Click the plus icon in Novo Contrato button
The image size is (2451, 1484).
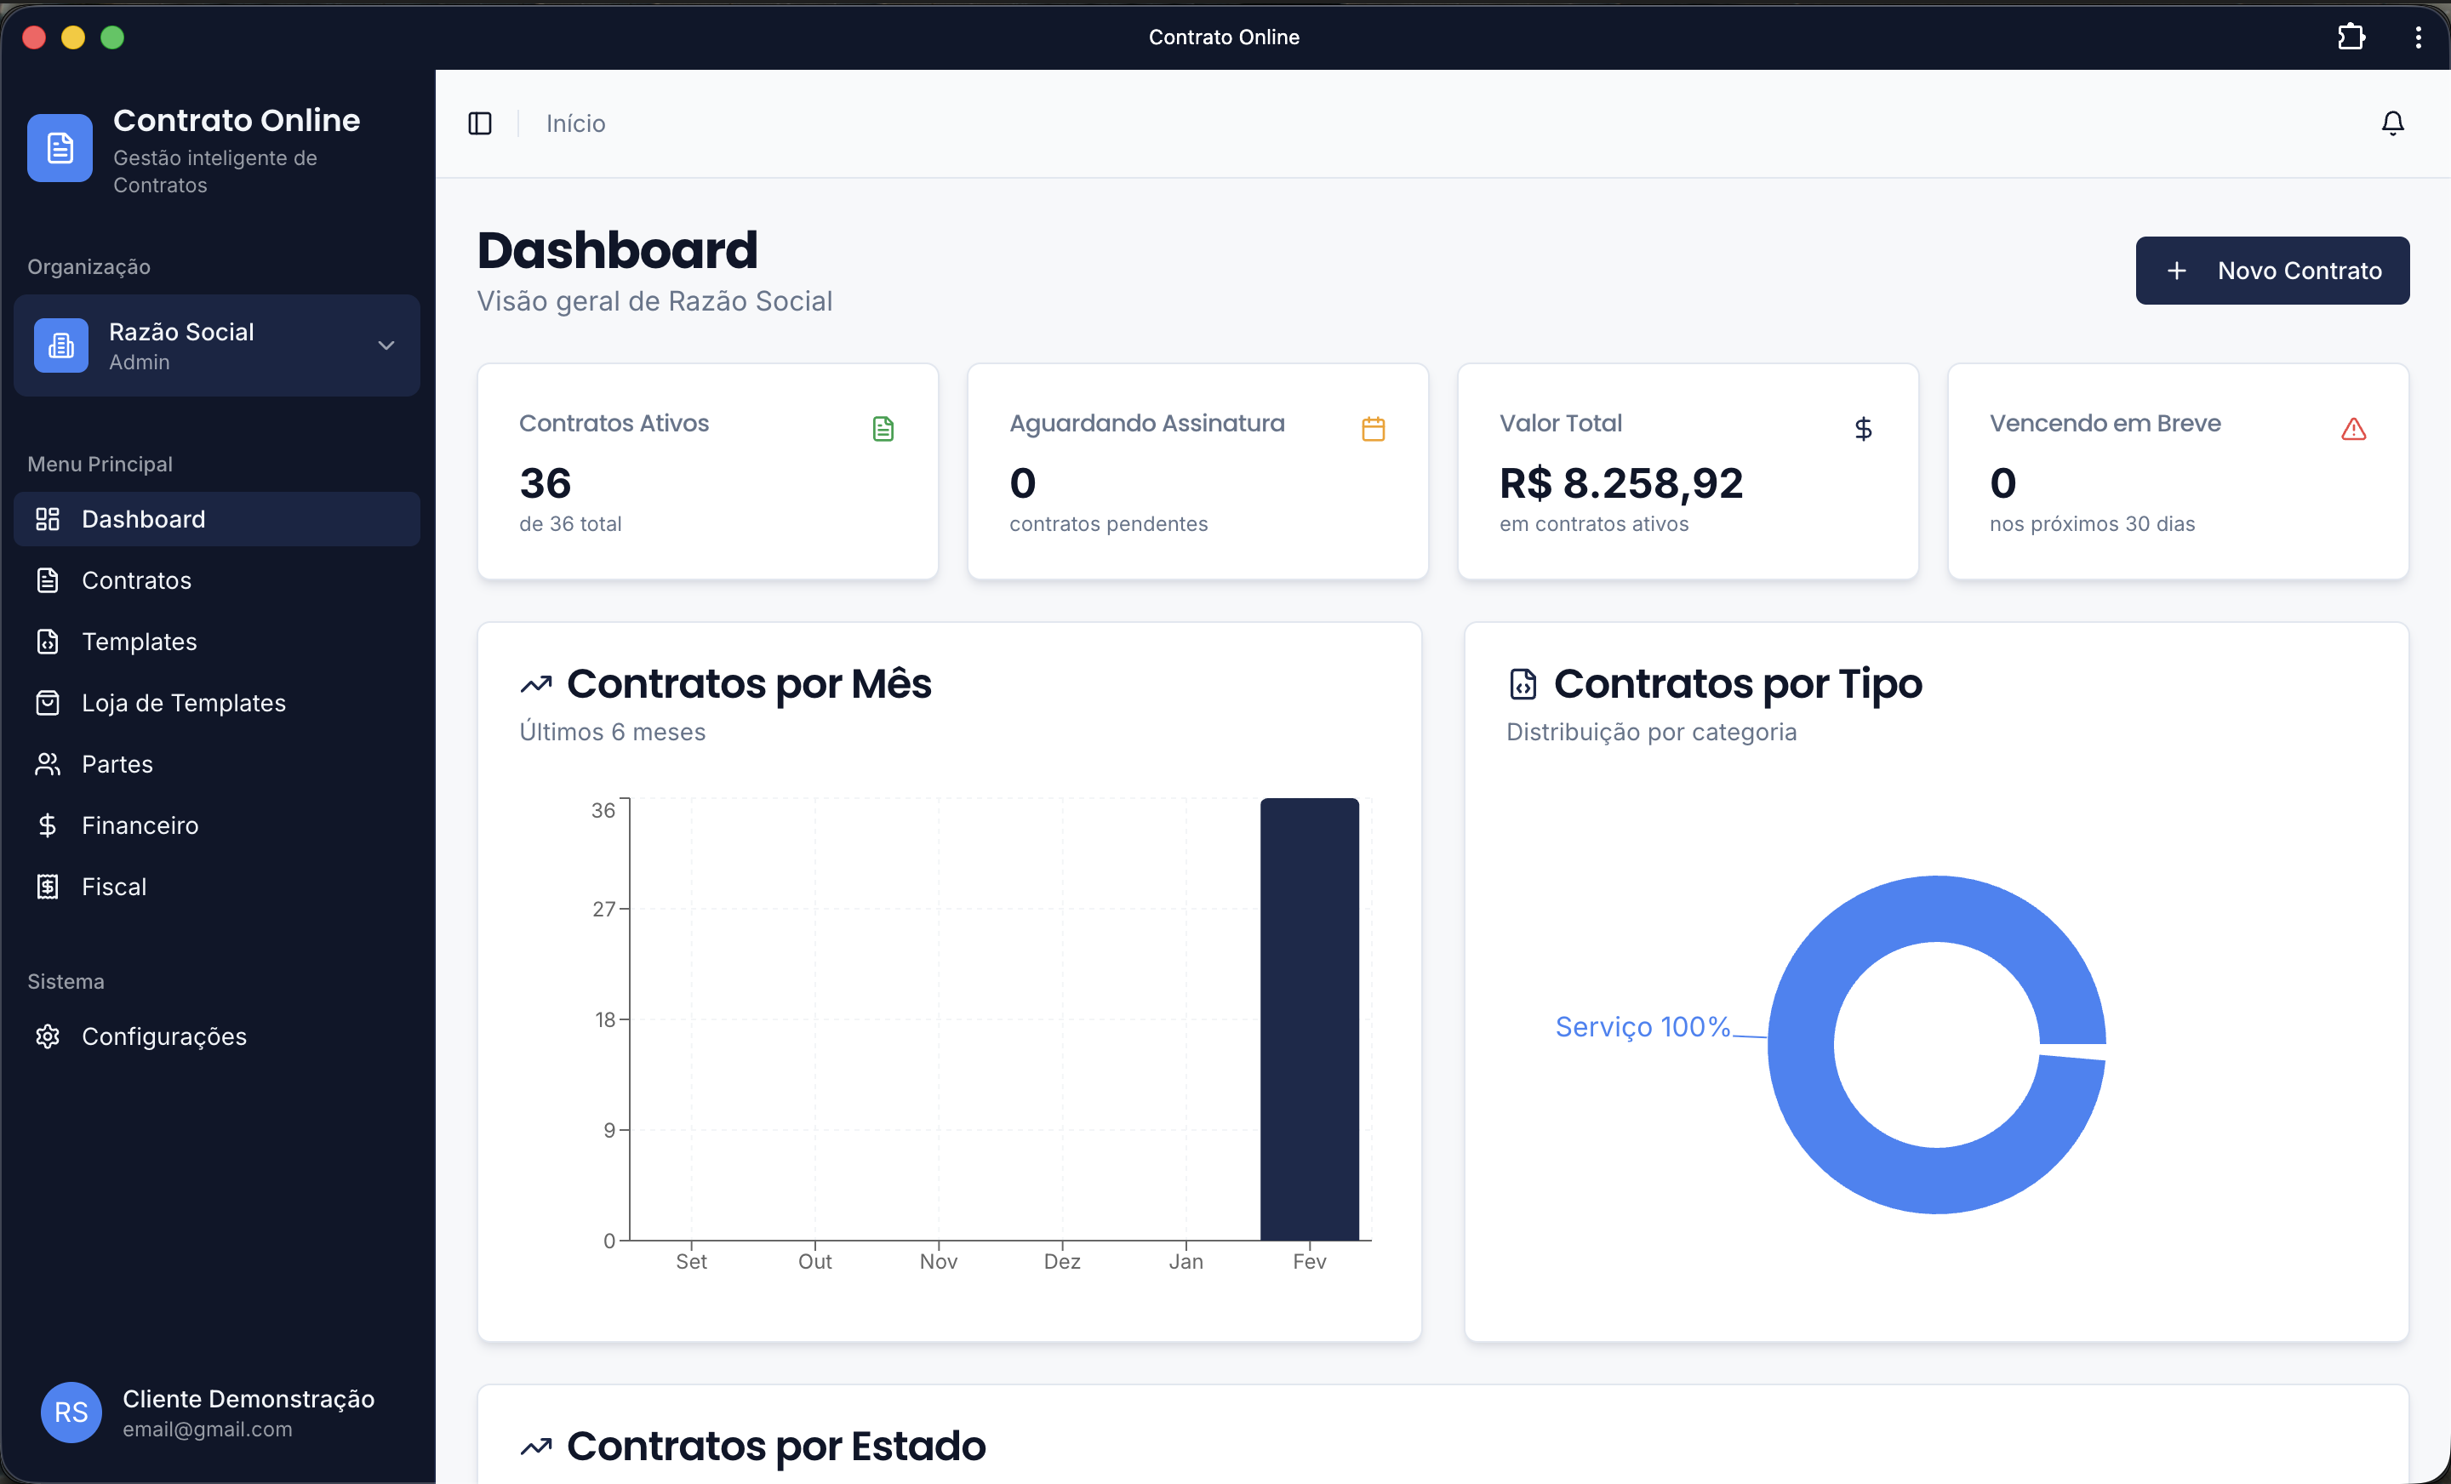click(2176, 271)
